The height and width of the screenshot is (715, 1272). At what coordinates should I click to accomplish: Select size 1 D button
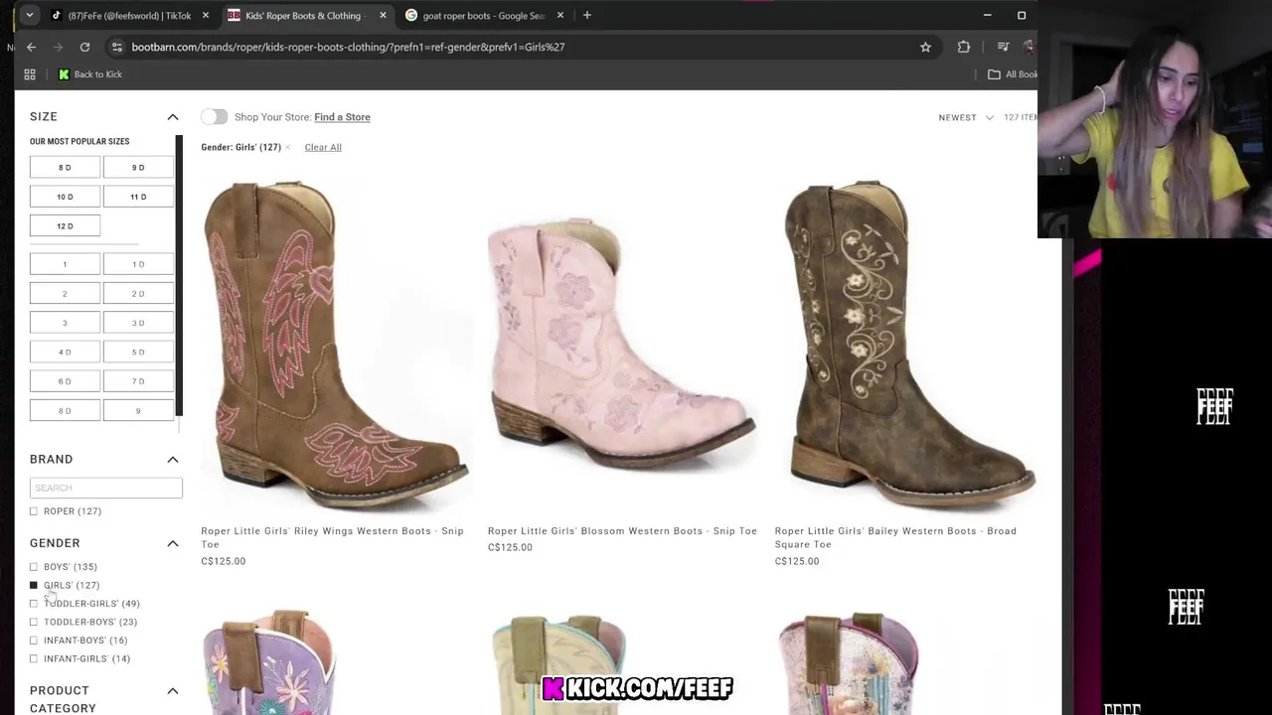138,264
